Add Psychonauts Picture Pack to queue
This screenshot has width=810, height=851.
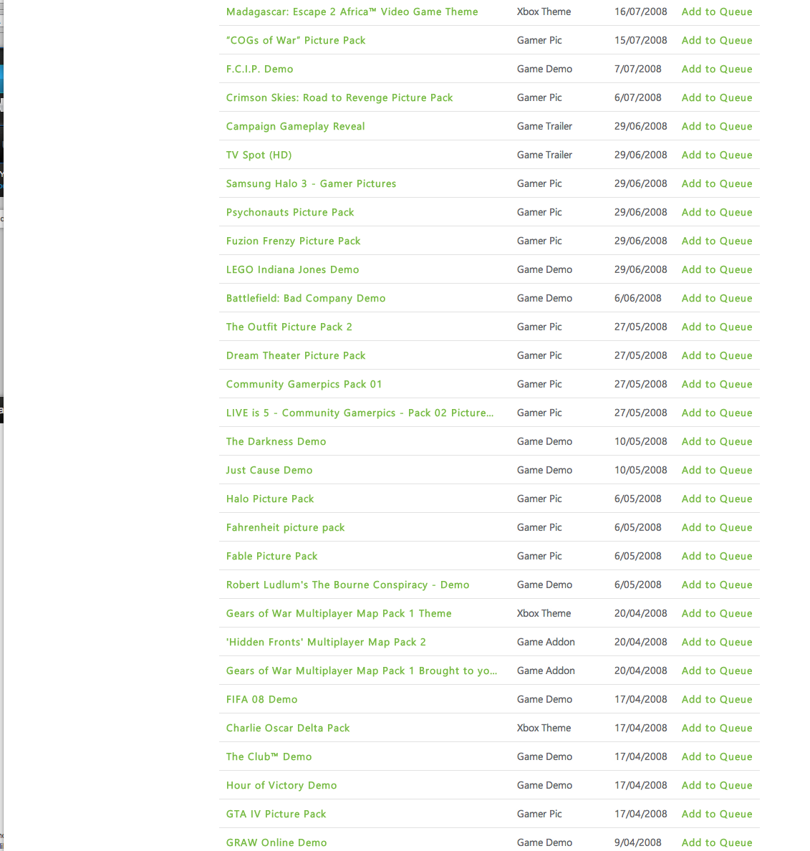click(717, 212)
